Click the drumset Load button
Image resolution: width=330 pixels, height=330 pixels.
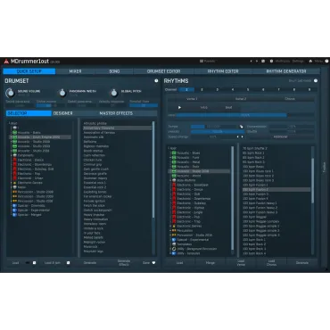tap(15, 263)
